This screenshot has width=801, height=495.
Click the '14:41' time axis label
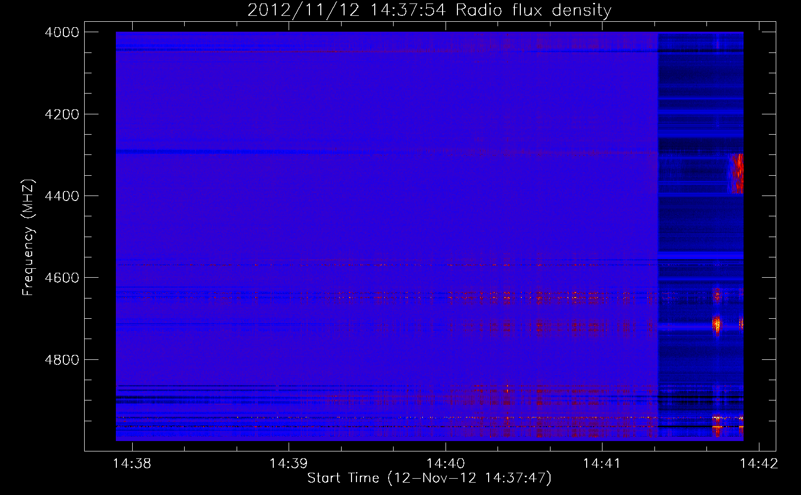tap(602, 463)
